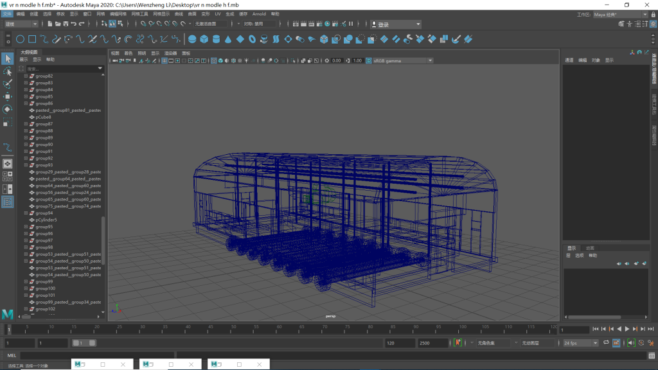Click the New Scene icon
The height and width of the screenshot is (370, 658).
click(x=50, y=24)
